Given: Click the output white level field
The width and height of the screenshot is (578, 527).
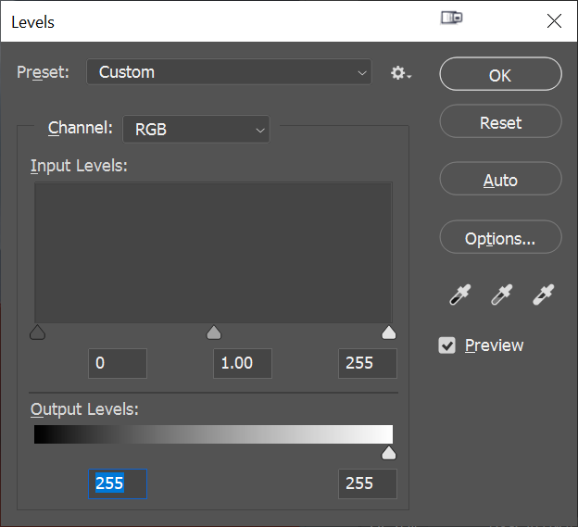Looking at the screenshot, I should (x=368, y=483).
